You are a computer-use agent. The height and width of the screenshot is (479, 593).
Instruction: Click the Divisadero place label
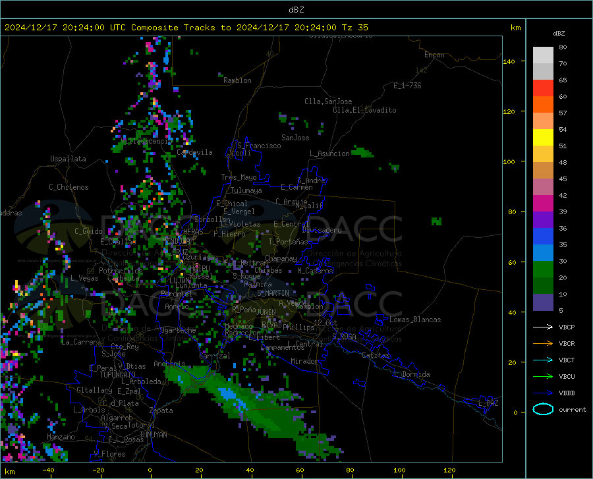(x=322, y=230)
